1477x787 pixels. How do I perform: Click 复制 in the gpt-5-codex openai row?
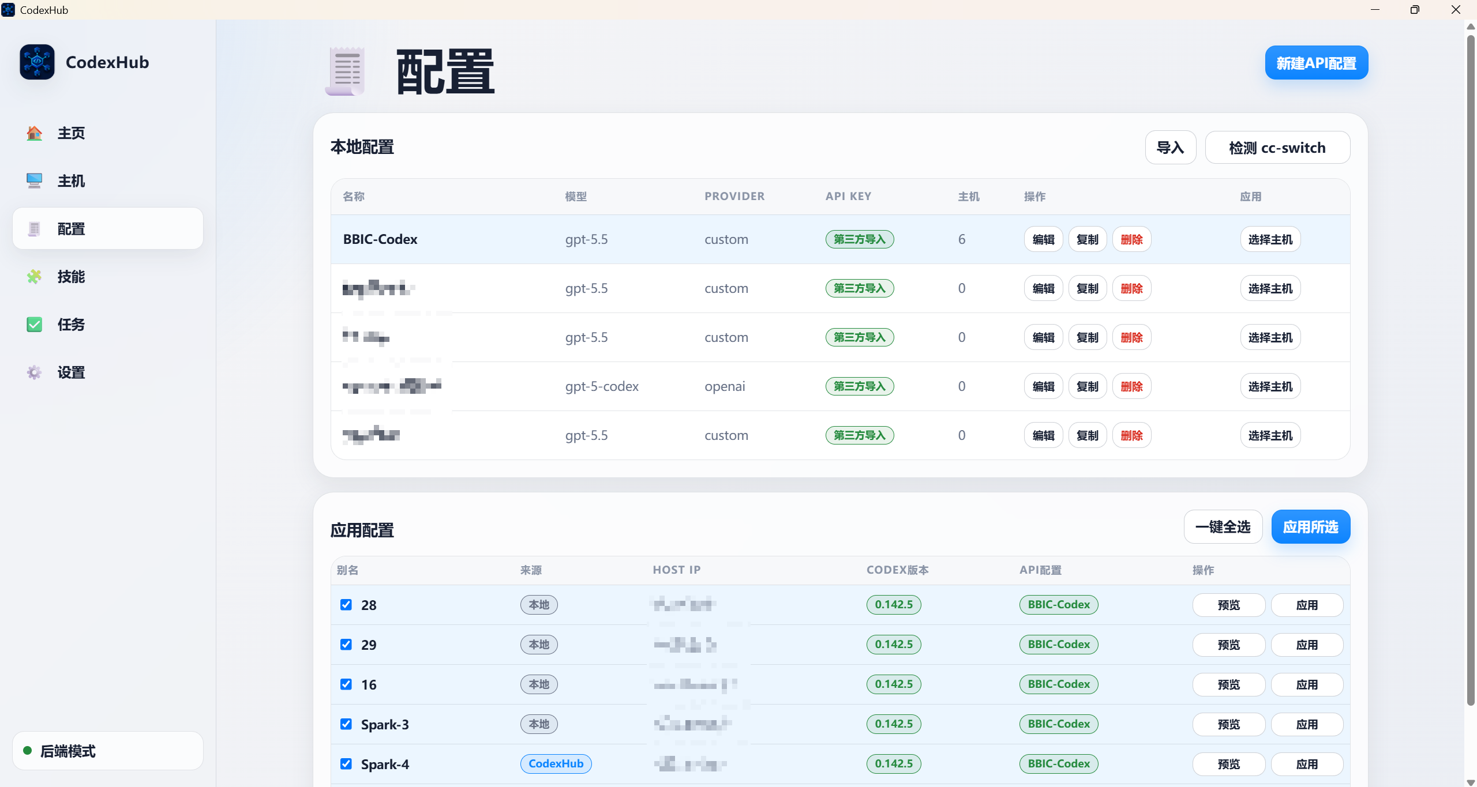1088,386
